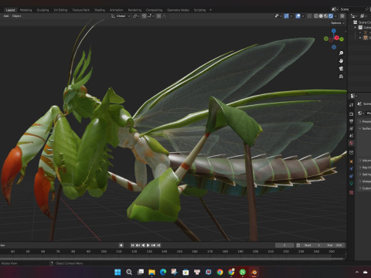This screenshot has height=278, width=371.
Task: Switch to the Modeling workspace tab
Action: [x=26, y=10]
